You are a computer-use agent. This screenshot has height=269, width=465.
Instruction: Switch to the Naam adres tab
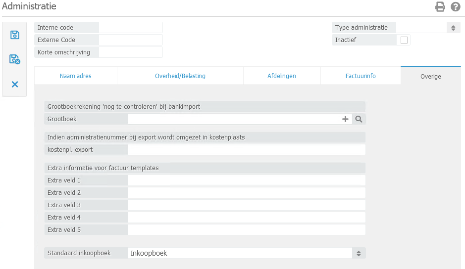pos(75,76)
